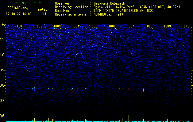Click the date stamp 02.10.22 16:00

[x=19, y=14]
